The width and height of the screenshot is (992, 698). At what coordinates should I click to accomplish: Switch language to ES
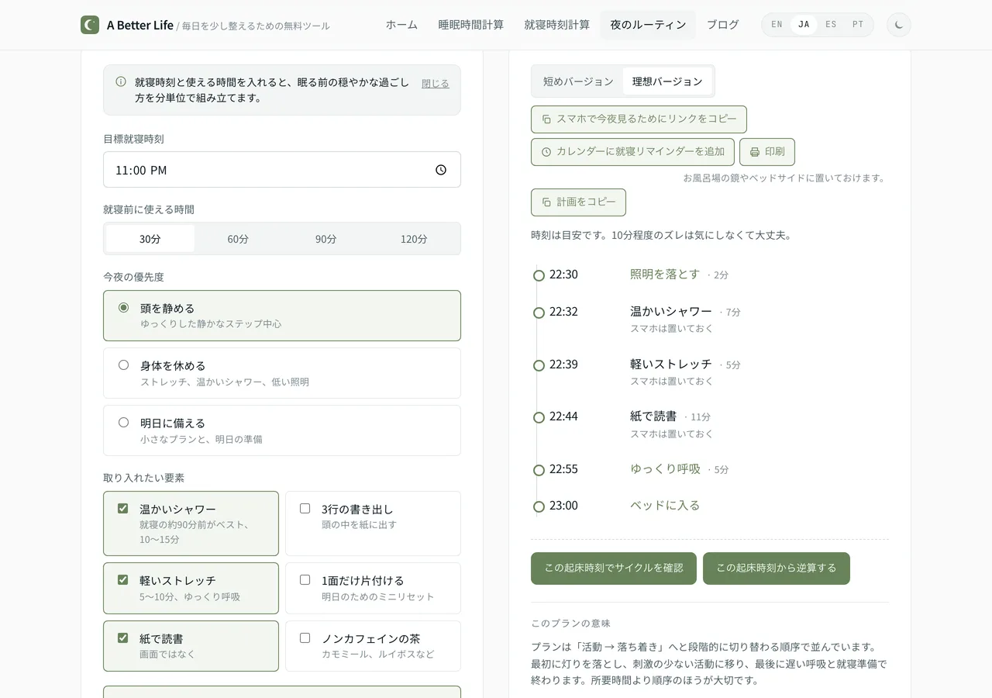[x=831, y=25]
